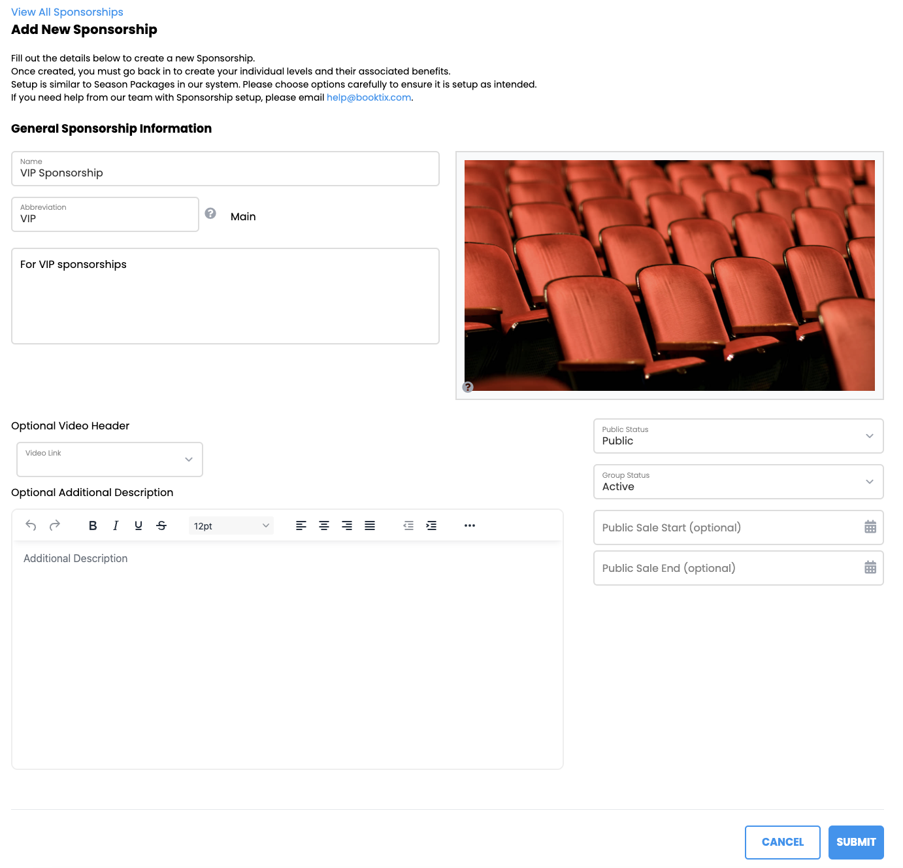
Task: Open more editor options (three dots)
Action: click(x=470, y=526)
